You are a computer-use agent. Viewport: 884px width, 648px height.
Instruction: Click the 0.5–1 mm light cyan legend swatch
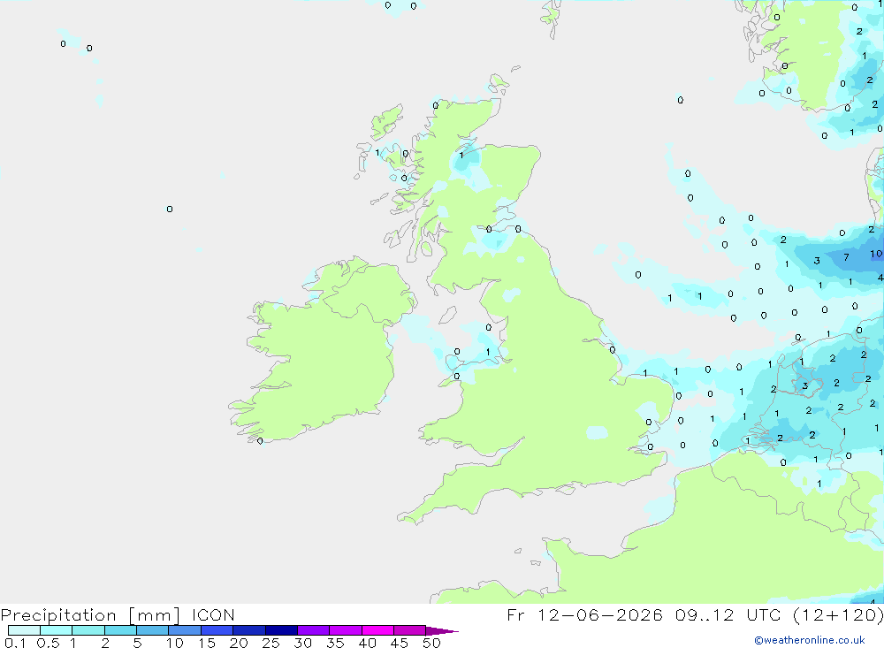click(57, 630)
